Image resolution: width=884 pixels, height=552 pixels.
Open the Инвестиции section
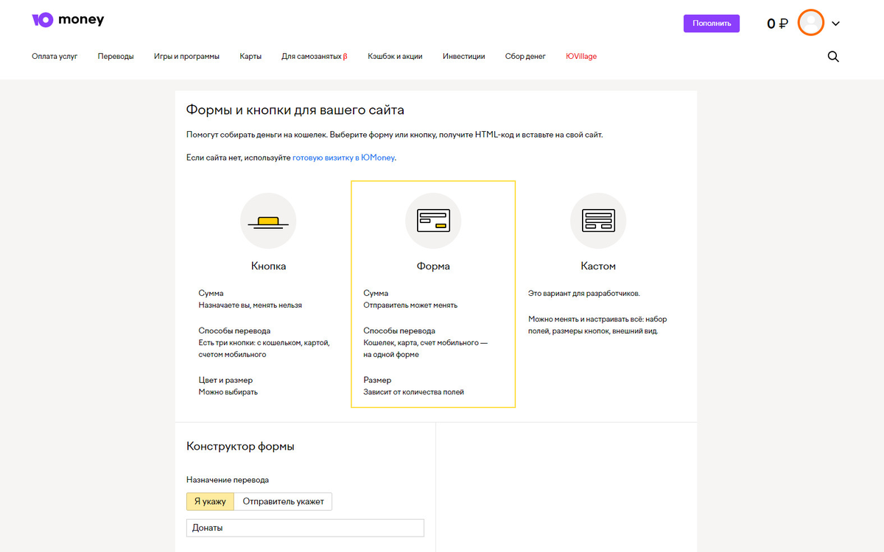coord(463,56)
